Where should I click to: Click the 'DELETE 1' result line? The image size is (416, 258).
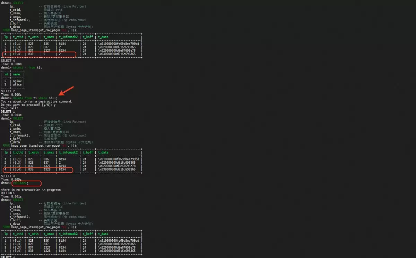click(8, 112)
